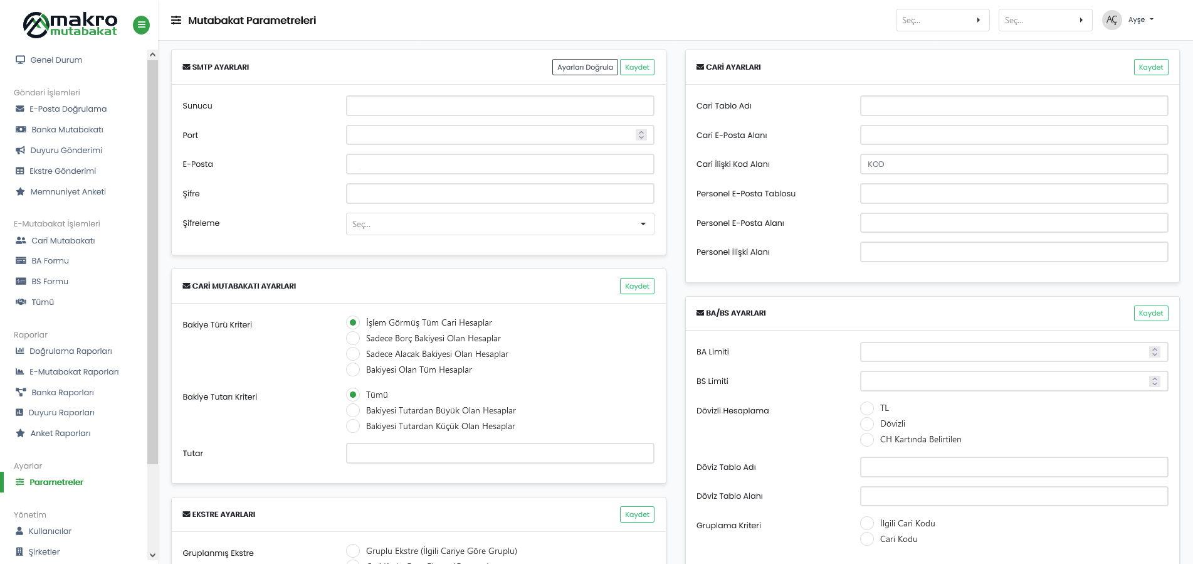1193x564 pixels.
Task: Open Kullanıcılar in the Yönetim menu
Action: 50,531
